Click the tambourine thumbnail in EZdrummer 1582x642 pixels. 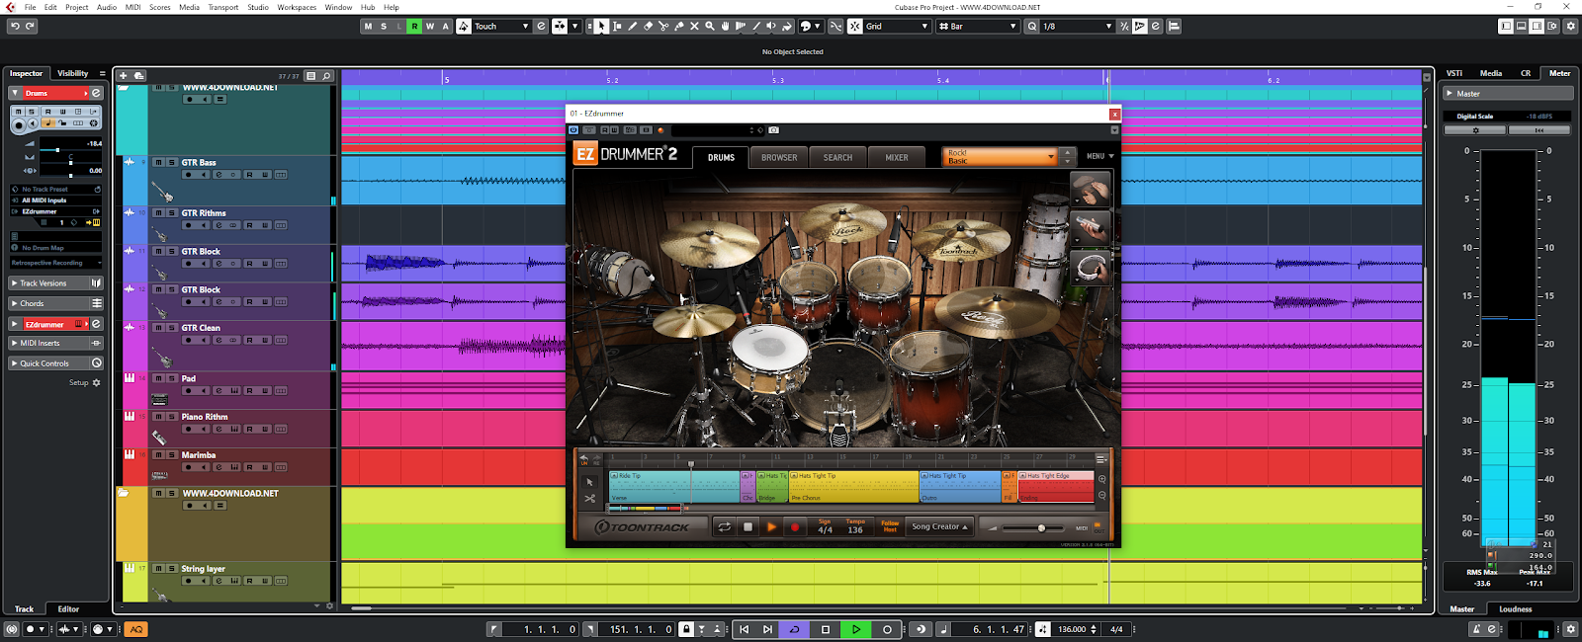coord(1091,268)
